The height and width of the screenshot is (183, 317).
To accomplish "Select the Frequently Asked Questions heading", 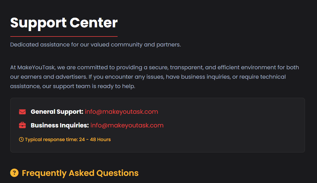I will [80, 173].
